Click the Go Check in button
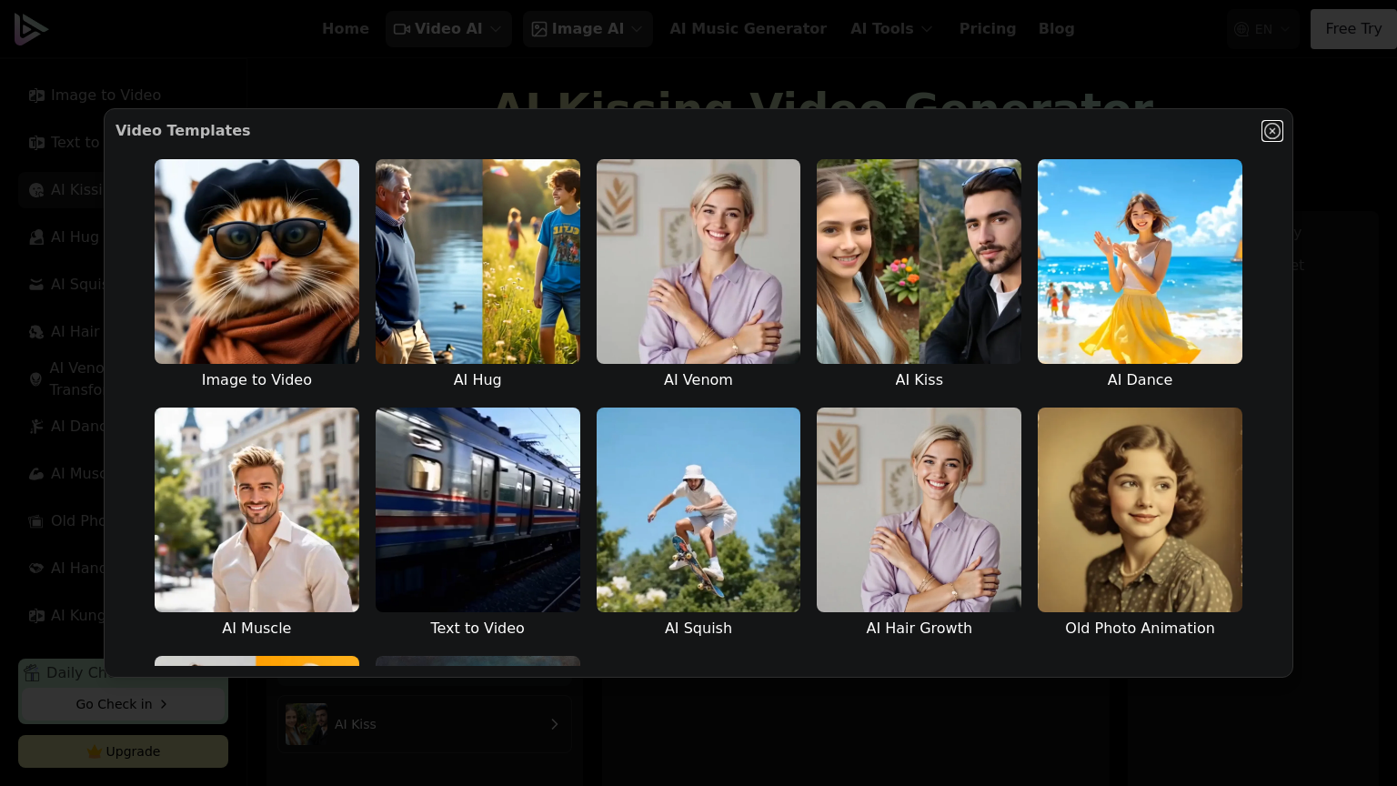The image size is (1397, 786). tap(123, 704)
